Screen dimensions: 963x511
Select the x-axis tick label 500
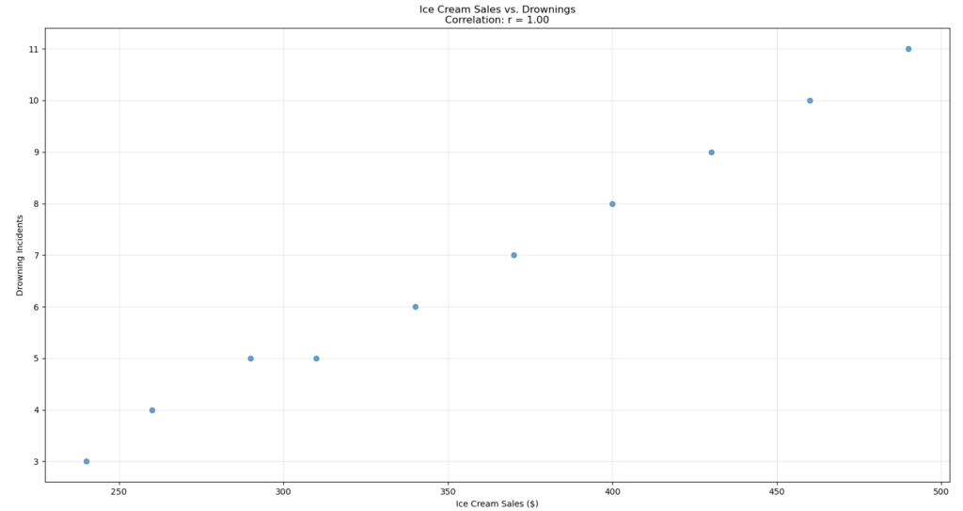point(940,492)
